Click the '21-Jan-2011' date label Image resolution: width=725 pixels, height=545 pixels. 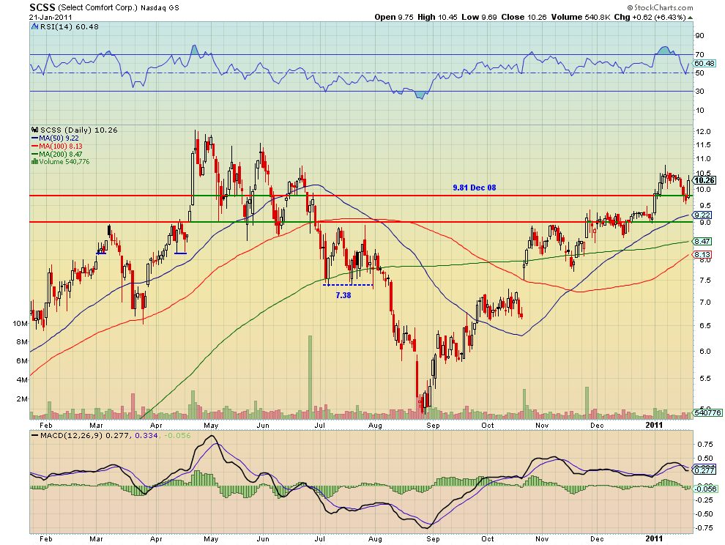click(x=51, y=17)
